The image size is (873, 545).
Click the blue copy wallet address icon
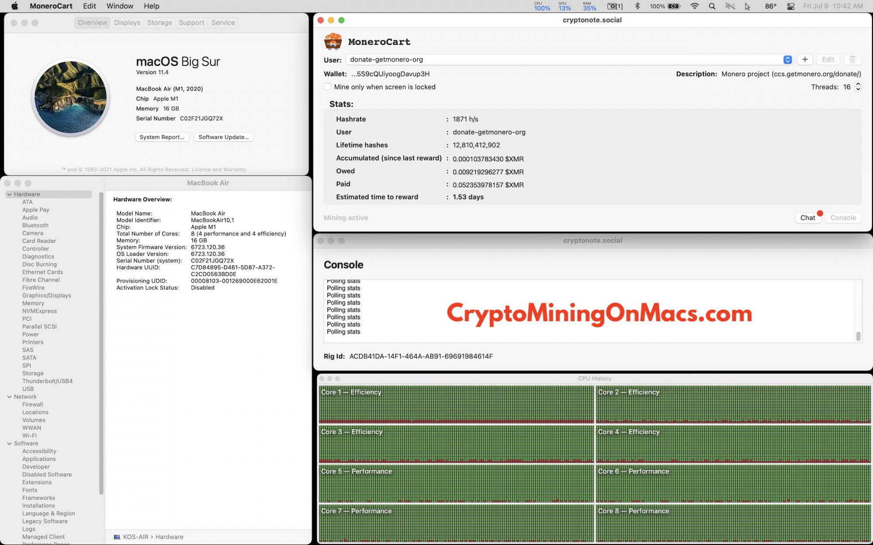(x=787, y=59)
